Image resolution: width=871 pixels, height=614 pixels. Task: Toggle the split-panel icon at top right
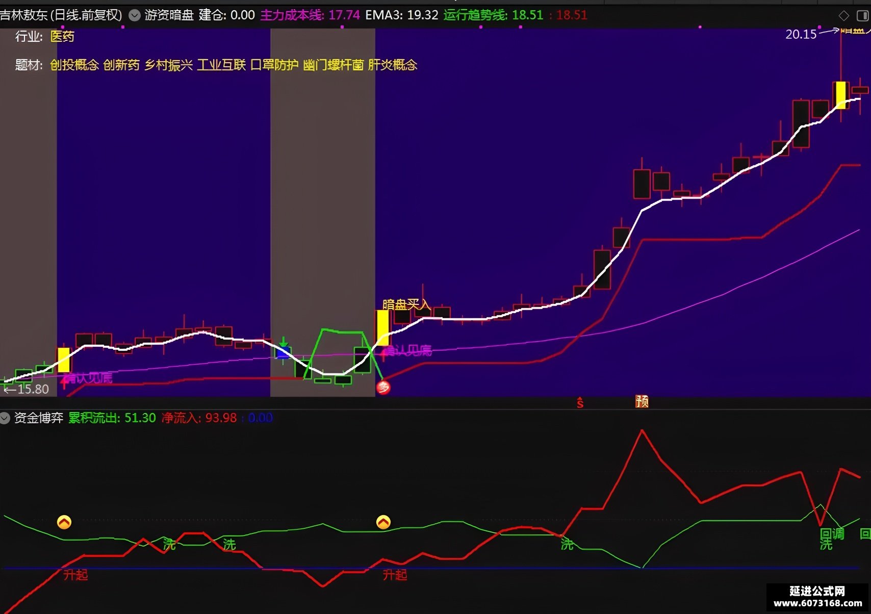(x=862, y=16)
